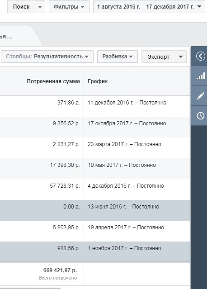Select the row scheduled 10 мая 2017
Viewport: 207px width, 289px height.
95,169
